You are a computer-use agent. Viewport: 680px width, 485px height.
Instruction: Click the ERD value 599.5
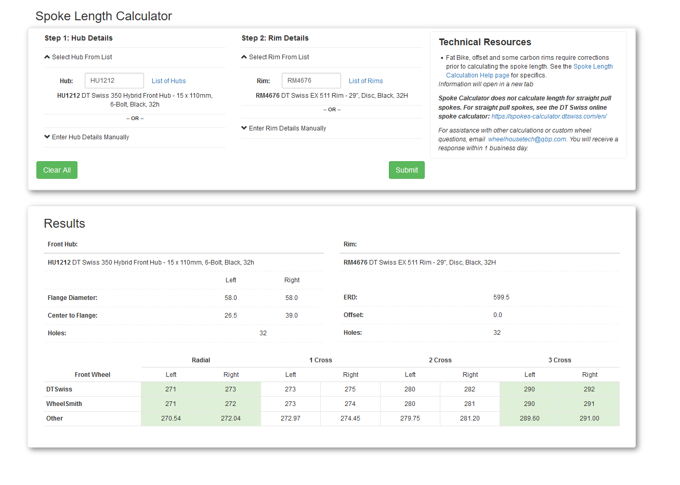tap(501, 297)
